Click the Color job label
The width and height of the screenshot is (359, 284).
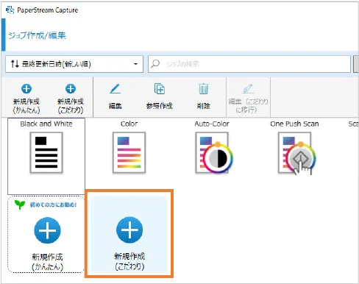[129, 124]
